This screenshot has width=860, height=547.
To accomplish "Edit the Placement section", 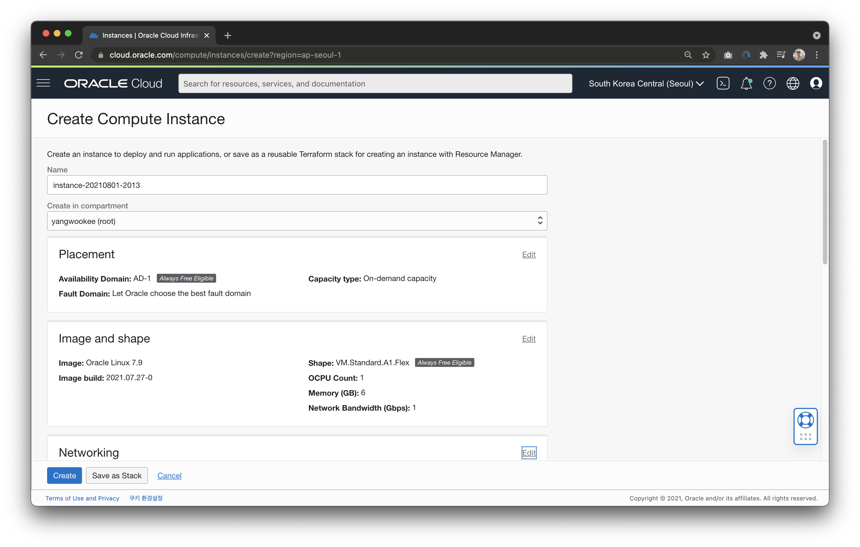I will [x=529, y=254].
